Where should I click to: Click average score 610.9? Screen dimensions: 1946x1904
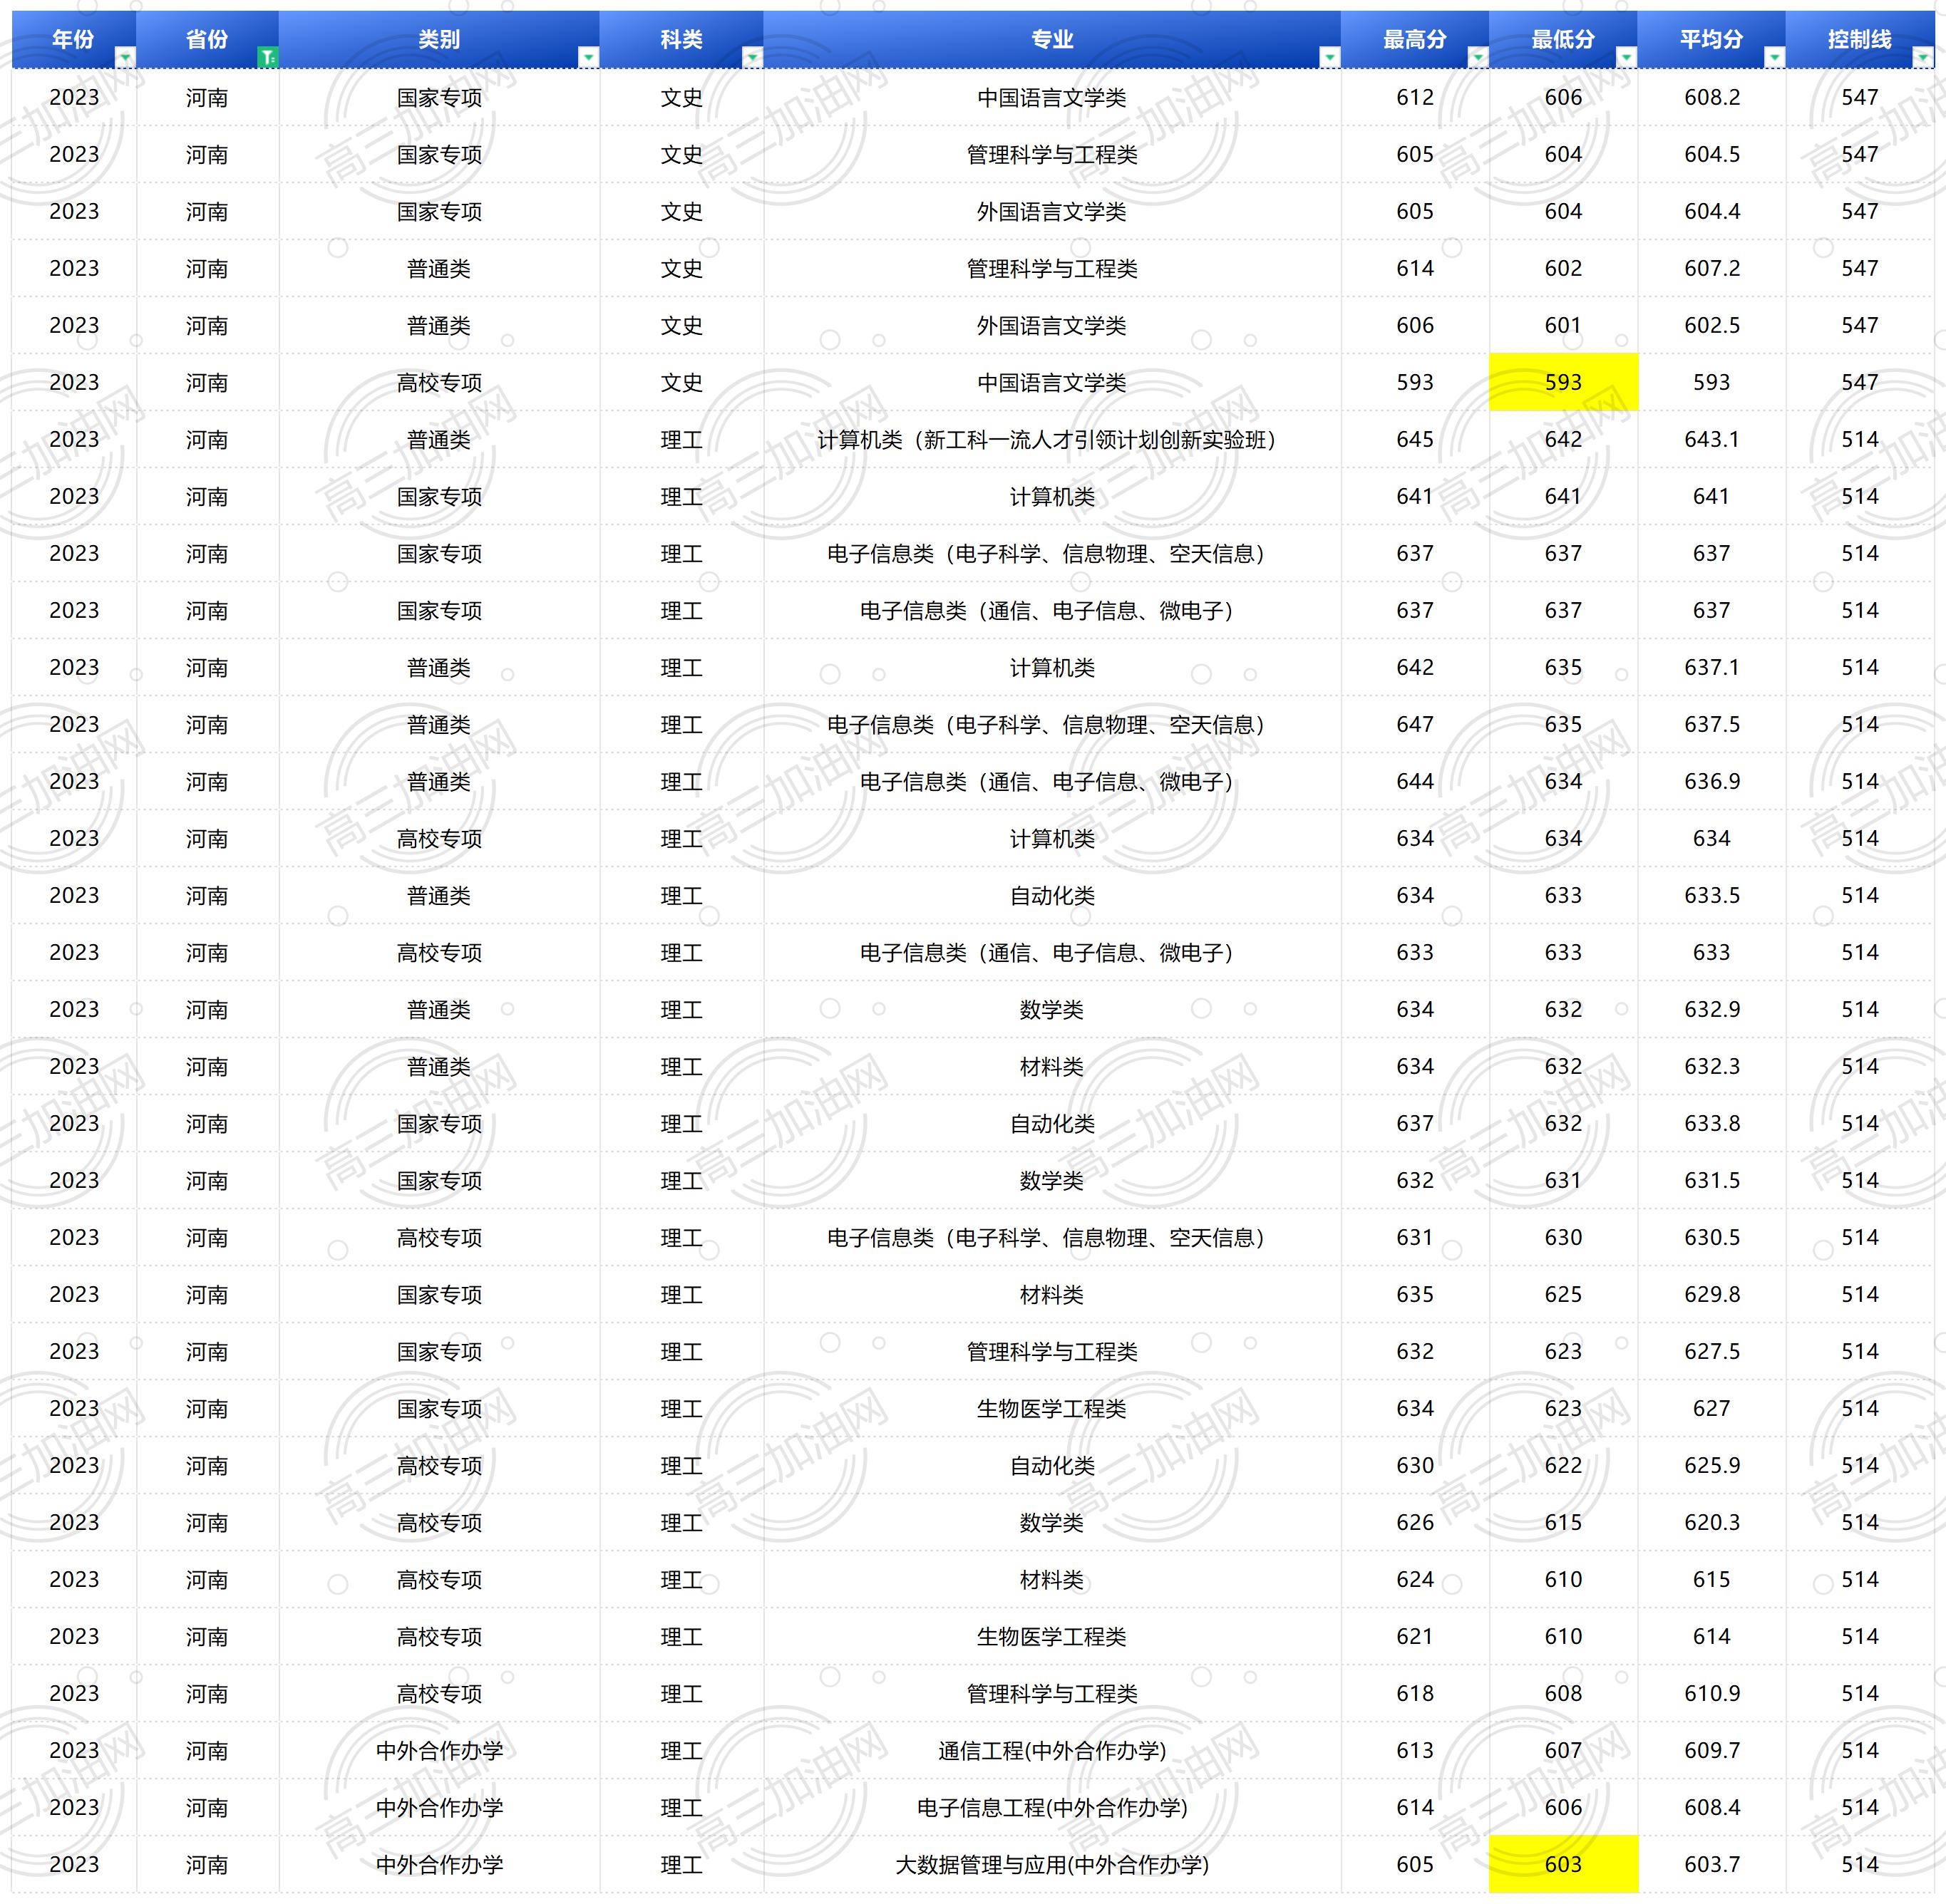[x=1711, y=1693]
